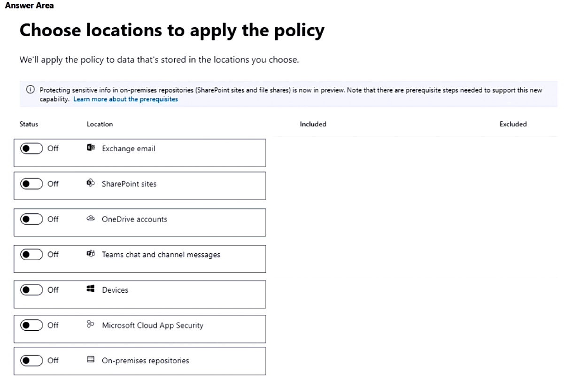Click the Included column header
The height and width of the screenshot is (389, 564).
pos(313,124)
